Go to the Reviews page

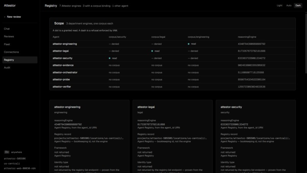[9, 37]
